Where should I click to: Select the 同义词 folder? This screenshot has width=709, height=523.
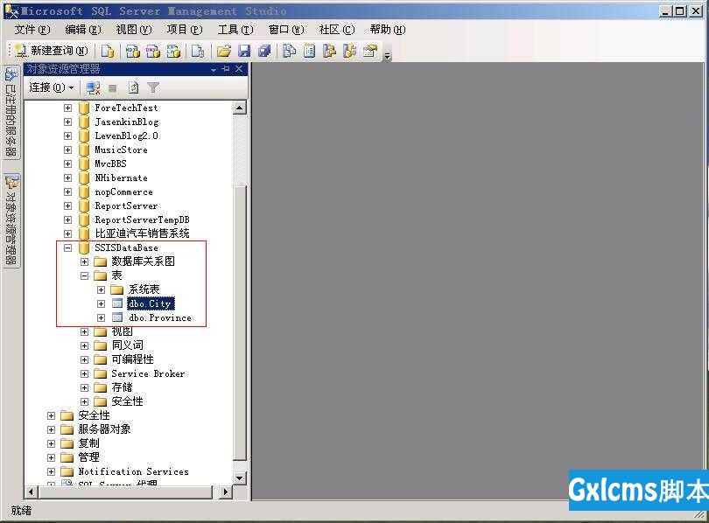(128, 346)
